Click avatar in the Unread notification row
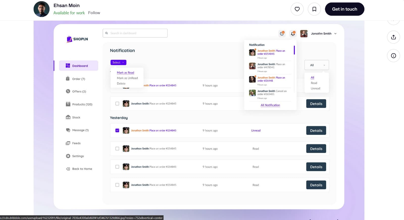This screenshot has width=404, height=220. pos(126,130)
